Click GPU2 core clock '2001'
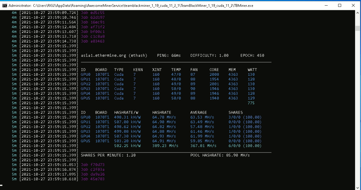Viewport: 361px width, 190px height. pos(214,84)
